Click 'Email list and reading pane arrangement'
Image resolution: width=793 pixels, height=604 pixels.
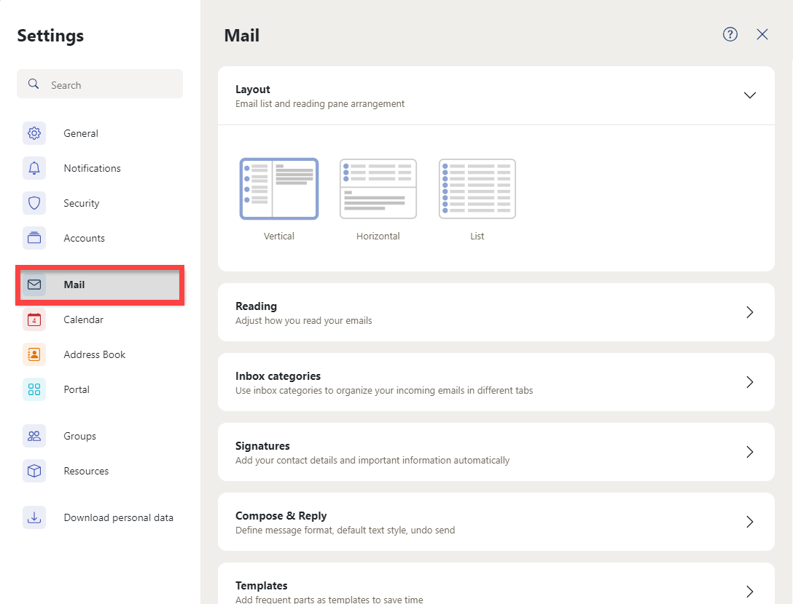320,103
